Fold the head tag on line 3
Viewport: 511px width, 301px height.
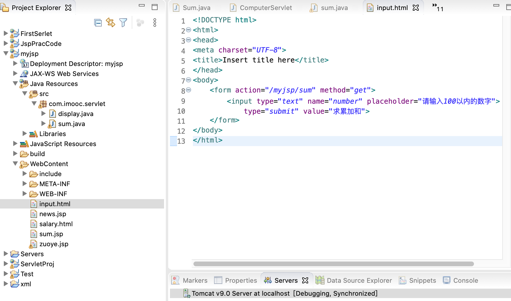pyautogui.click(x=189, y=40)
